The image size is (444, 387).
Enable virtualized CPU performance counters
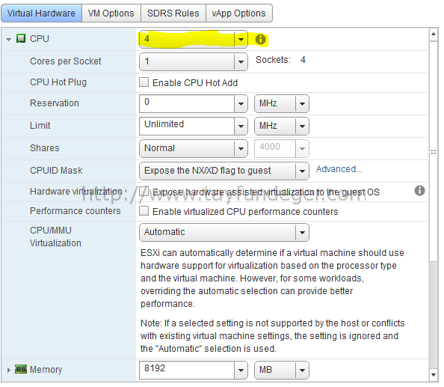pyautogui.click(x=144, y=211)
